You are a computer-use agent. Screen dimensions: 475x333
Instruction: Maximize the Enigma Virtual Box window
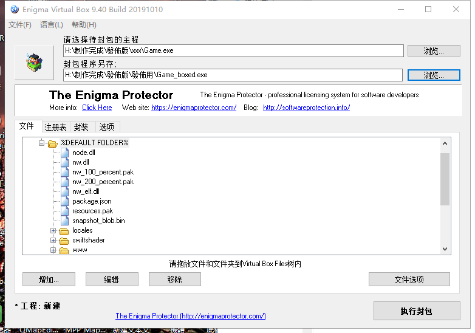click(428, 9)
